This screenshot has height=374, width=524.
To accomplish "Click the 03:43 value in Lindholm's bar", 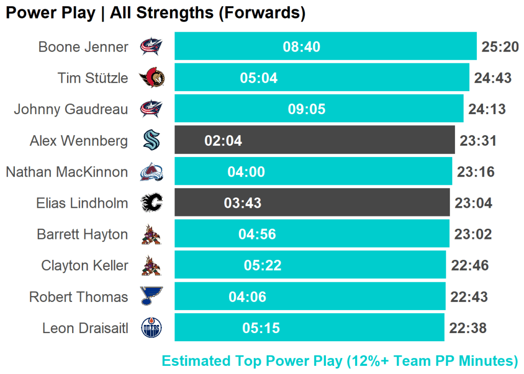I will tap(243, 203).
